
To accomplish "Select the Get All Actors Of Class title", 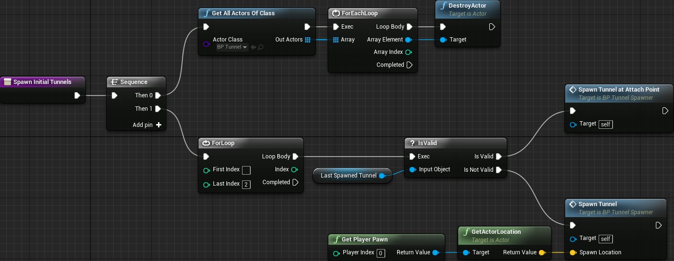I will 243,13.
